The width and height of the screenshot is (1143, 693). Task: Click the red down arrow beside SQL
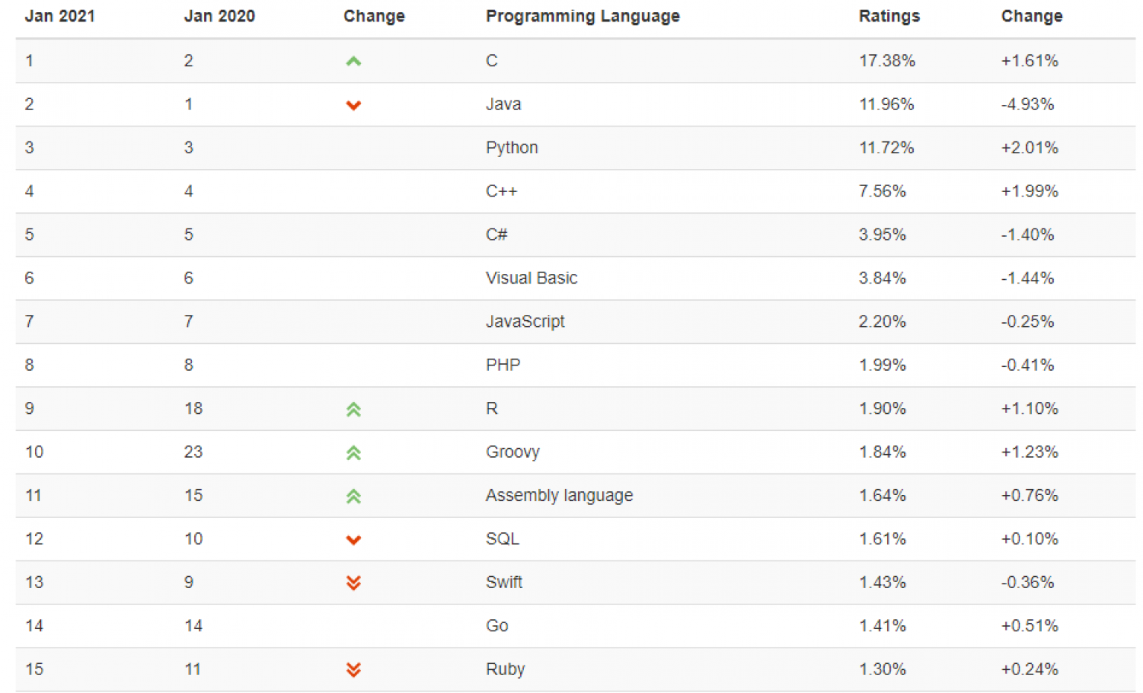point(353,540)
